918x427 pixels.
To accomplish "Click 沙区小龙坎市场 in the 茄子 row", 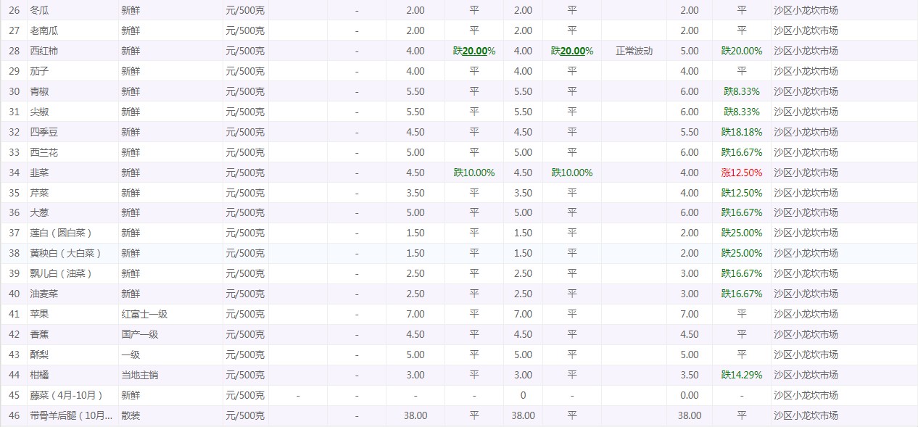I will [x=806, y=72].
